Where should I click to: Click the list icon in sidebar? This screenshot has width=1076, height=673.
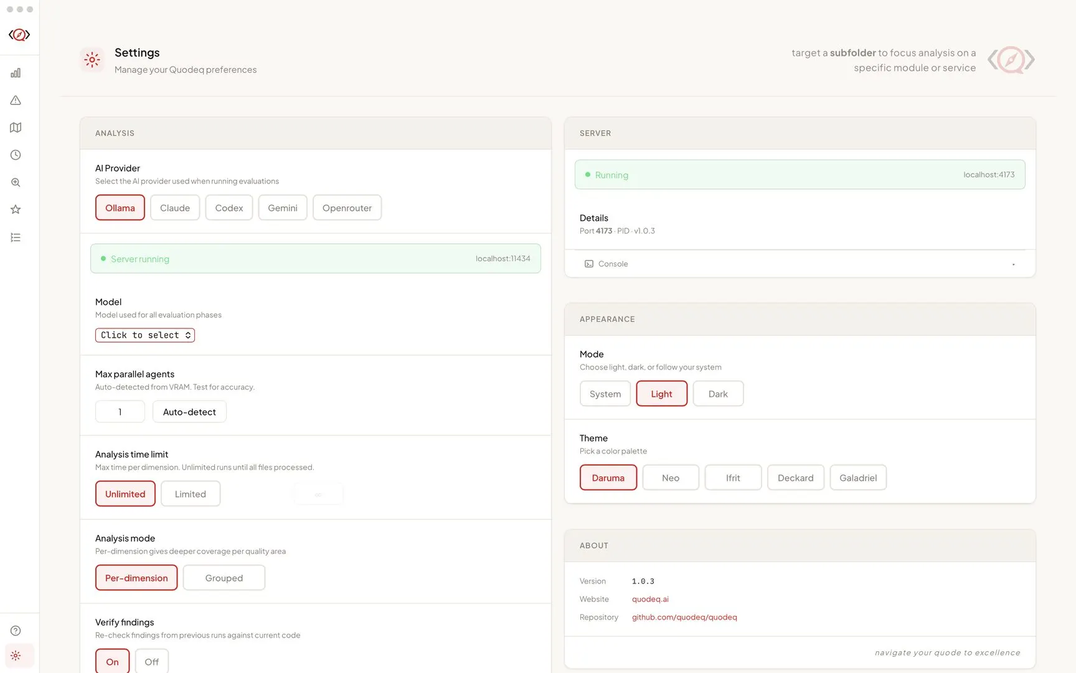tap(16, 238)
